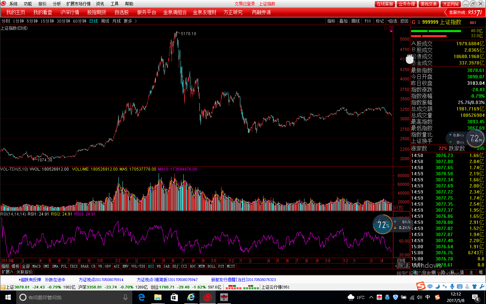Toggle Sogou 中 Chinese mode icon
Viewport: 486px width, 304px height.
[430, 286]
